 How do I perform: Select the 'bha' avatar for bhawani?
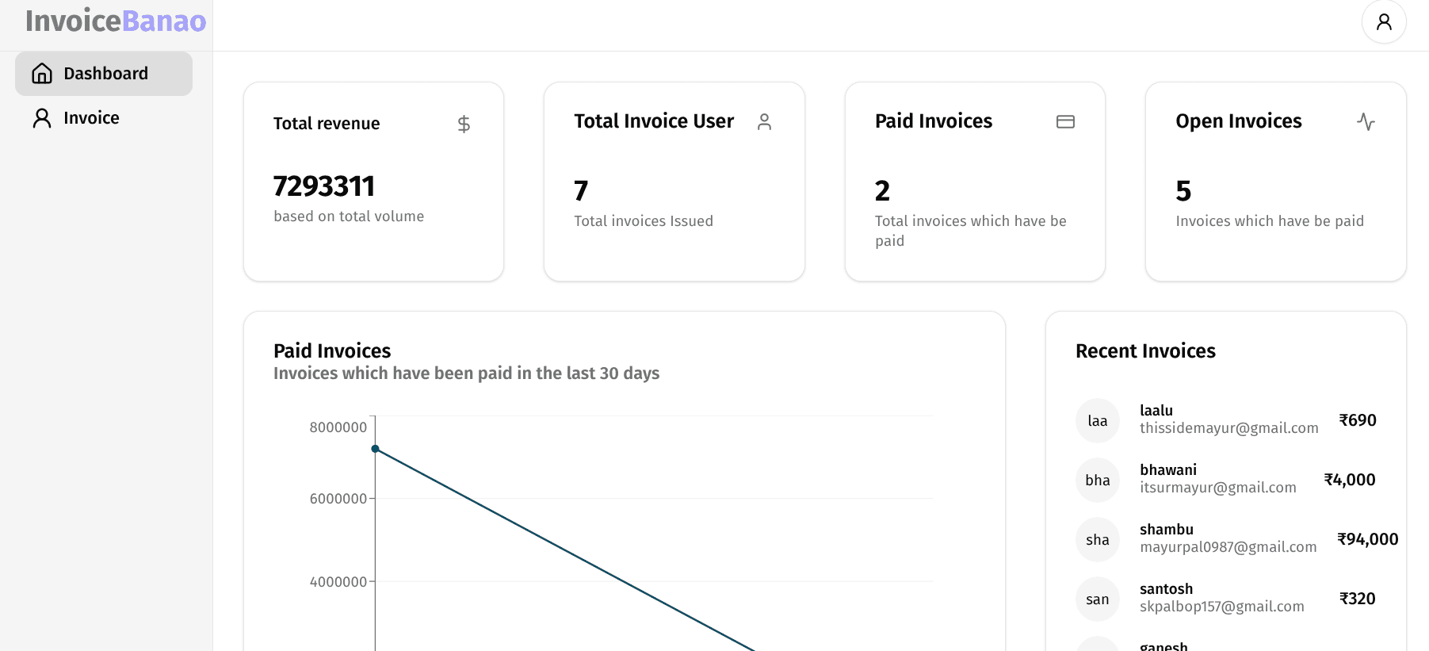pos(1097,480)
